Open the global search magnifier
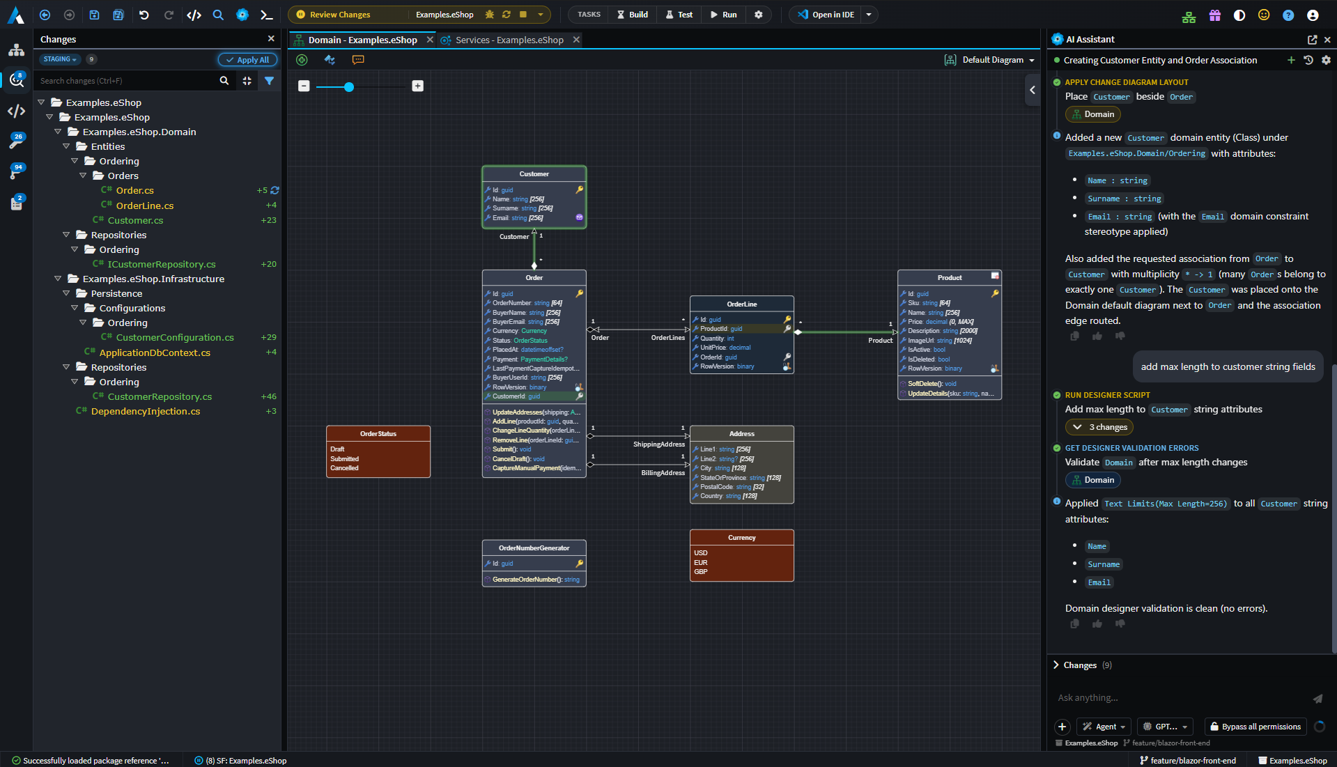The width and height of the screenshot is (1337, 767). pos(218,15)
